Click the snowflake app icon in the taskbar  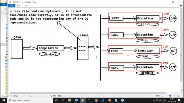122,100
